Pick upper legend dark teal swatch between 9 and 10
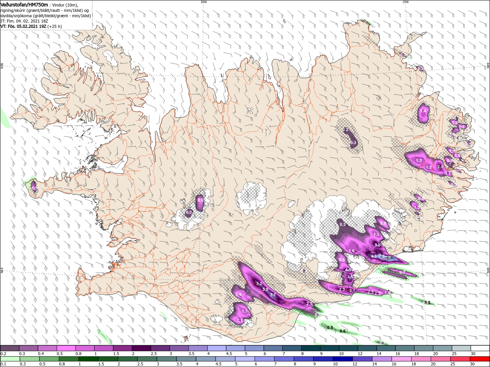 coord(329,348)
